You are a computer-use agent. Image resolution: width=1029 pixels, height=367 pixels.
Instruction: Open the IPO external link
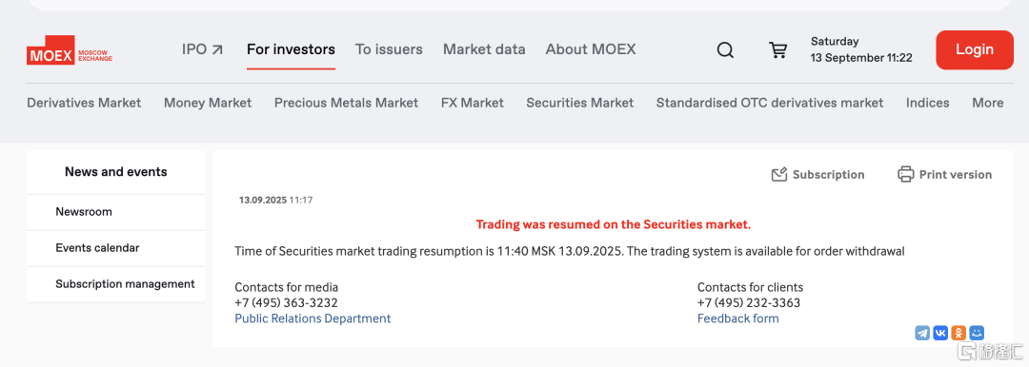tap(203, 49)
